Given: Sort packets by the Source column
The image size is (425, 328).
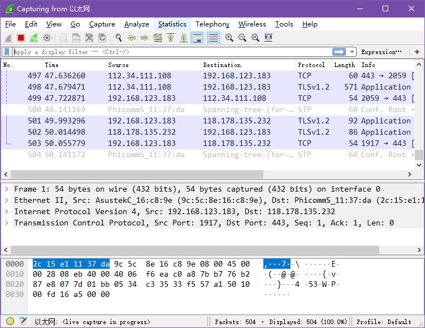Looking at the screenshot, I should pyautogui.click(x=153, y=65).
